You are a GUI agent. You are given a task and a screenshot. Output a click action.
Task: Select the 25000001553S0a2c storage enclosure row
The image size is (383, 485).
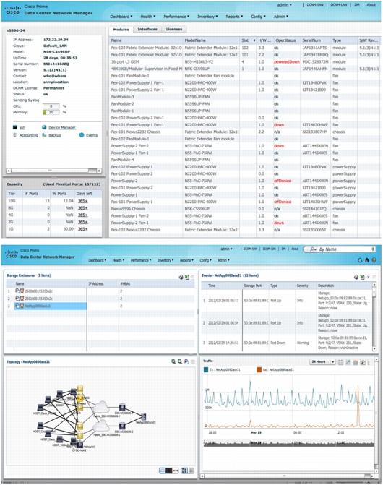coord(100,291)
